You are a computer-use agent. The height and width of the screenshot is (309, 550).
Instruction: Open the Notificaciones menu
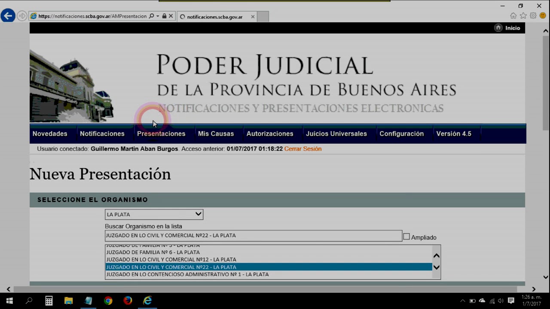pos(102,134)
